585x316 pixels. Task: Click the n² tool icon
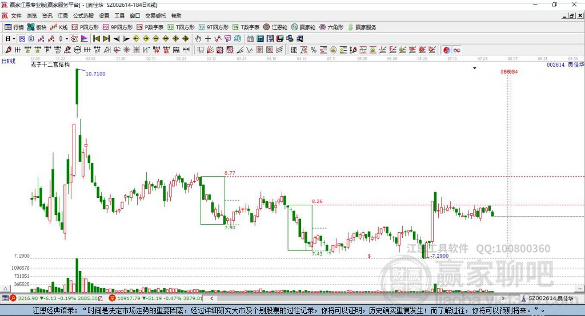[x=97, y=50]
